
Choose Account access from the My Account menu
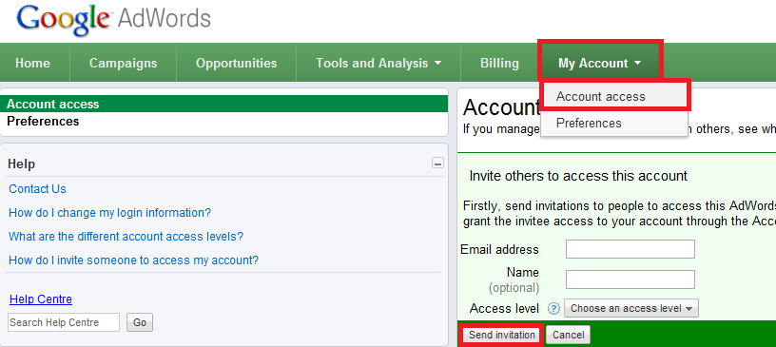614,97
